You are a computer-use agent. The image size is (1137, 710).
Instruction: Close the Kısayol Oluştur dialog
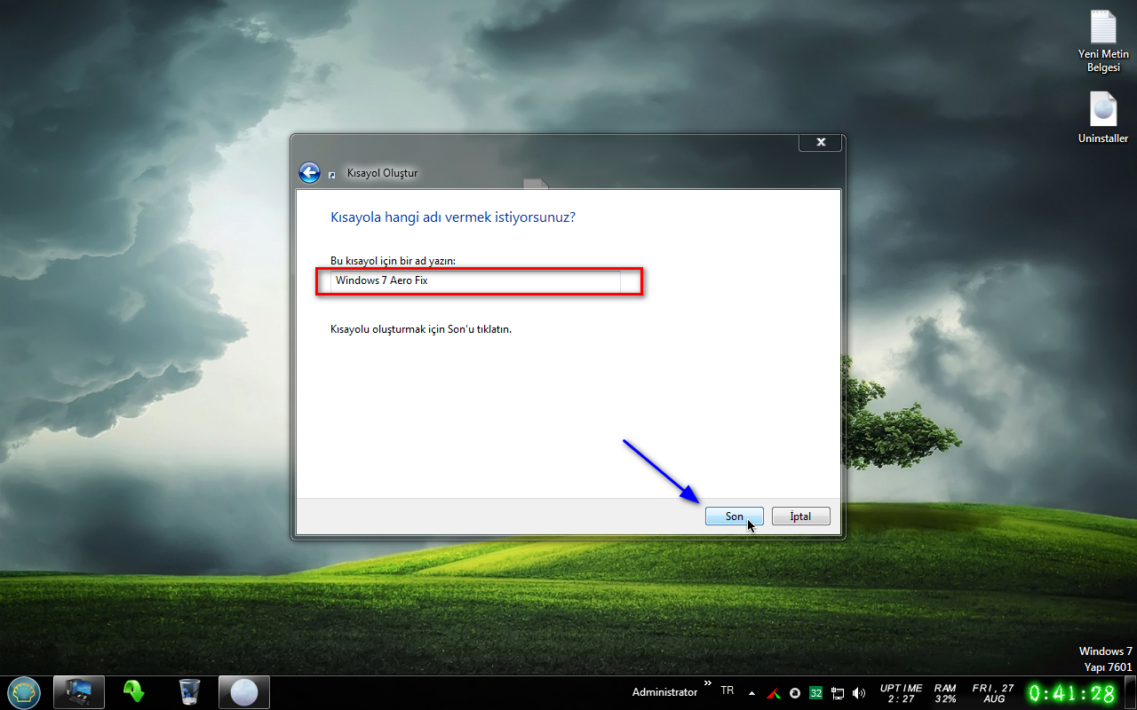[x=821, y=142]
